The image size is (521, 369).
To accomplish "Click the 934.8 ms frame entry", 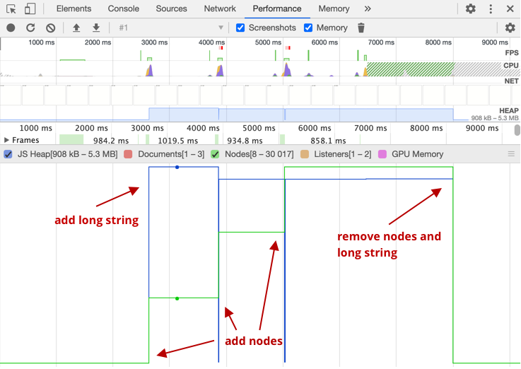I will pos(245,141).
